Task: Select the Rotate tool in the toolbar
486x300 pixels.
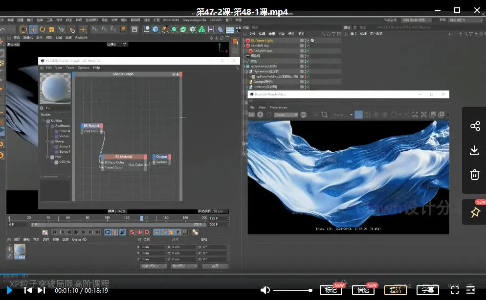Action: [x=43, y=29]
